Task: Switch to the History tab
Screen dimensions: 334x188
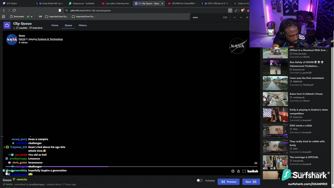Action: (x=82, y=25)
